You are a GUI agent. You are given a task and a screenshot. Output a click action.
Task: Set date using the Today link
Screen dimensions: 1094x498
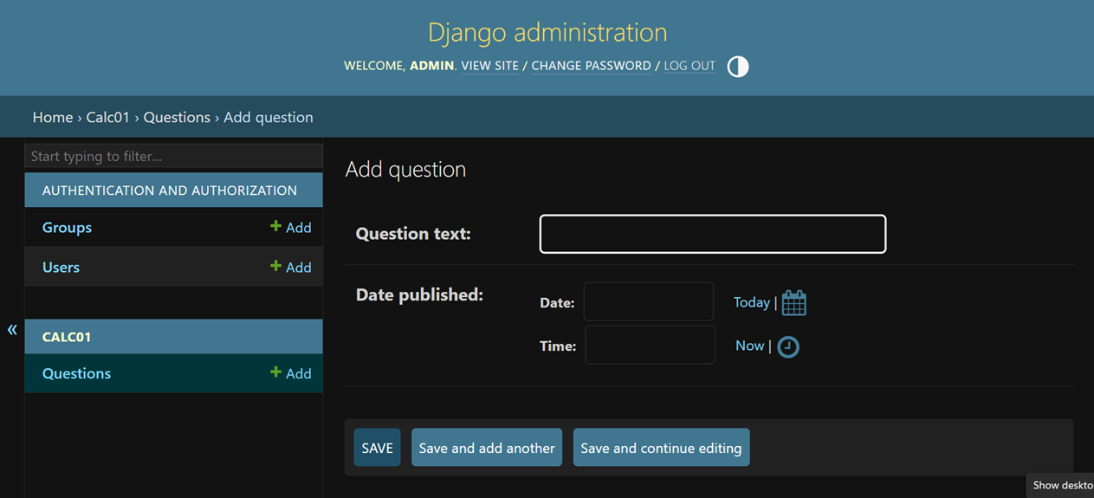(751, 302)
